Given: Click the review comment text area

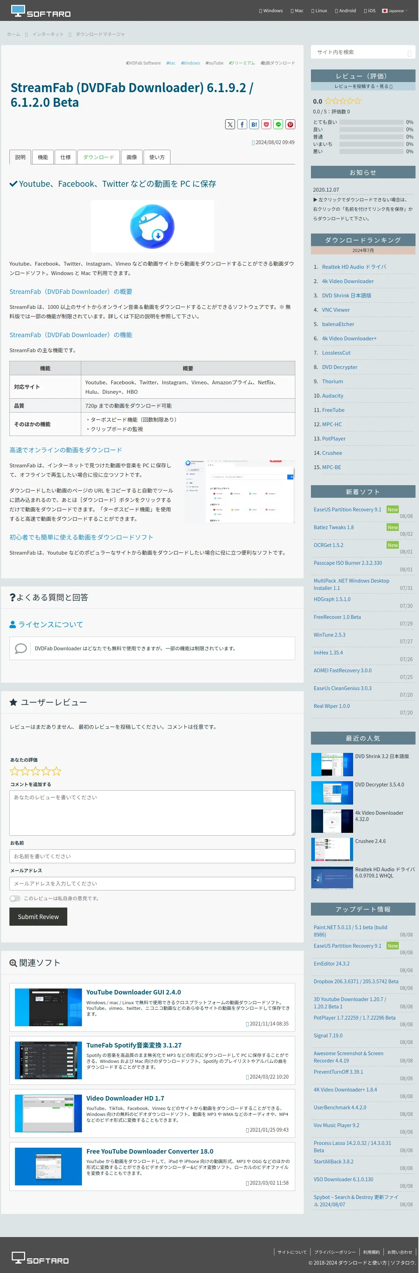Looking at the screenshot, I should click(152, 813).
